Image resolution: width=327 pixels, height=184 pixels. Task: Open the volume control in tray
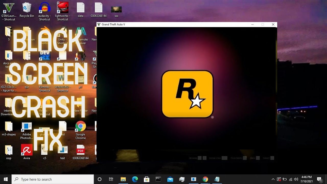296,179
